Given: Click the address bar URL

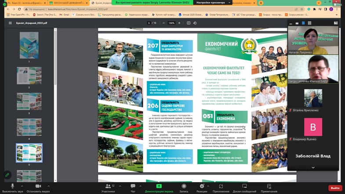Looking at the screenshot, I should (x=78, y=9).
